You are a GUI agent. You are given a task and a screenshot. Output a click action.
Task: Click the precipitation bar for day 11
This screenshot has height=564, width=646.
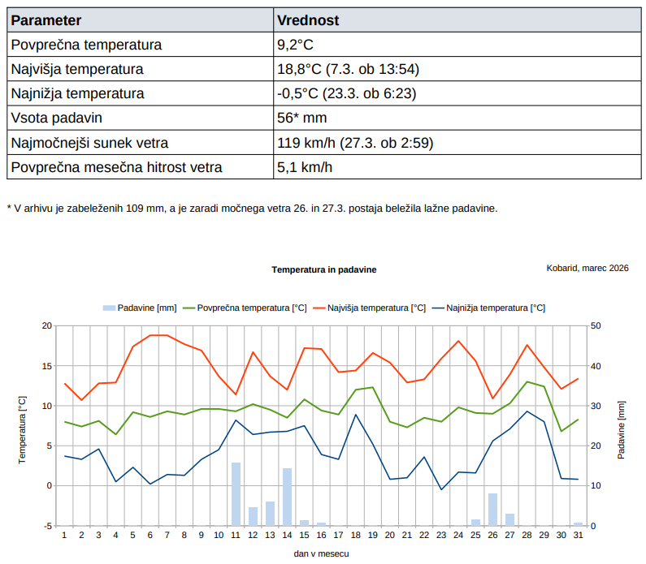[x=236, y=493]
